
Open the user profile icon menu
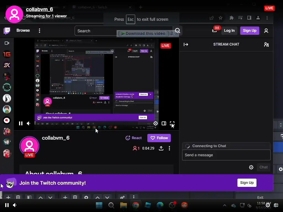point(266,31)
